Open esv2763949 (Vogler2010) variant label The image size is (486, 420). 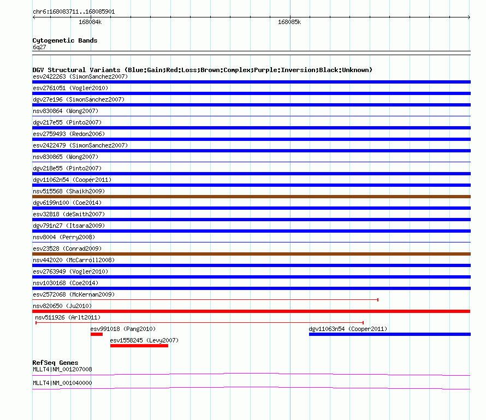[x=70, y=271]
